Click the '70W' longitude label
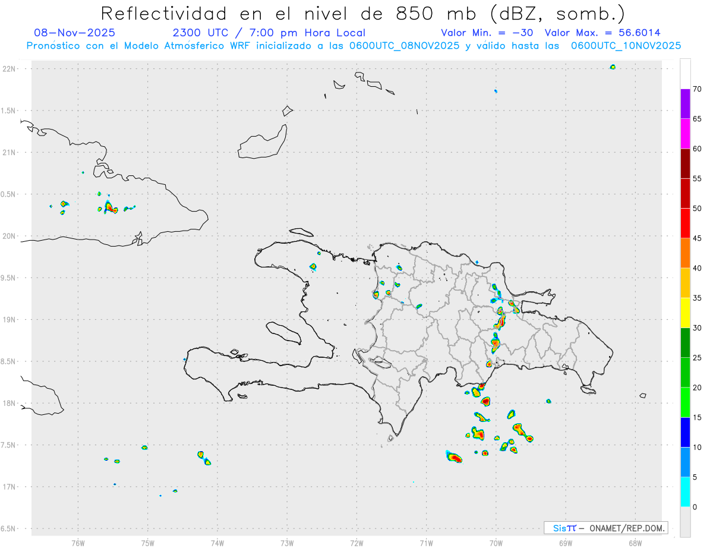713x551 pixels. [x=496, y=543]
